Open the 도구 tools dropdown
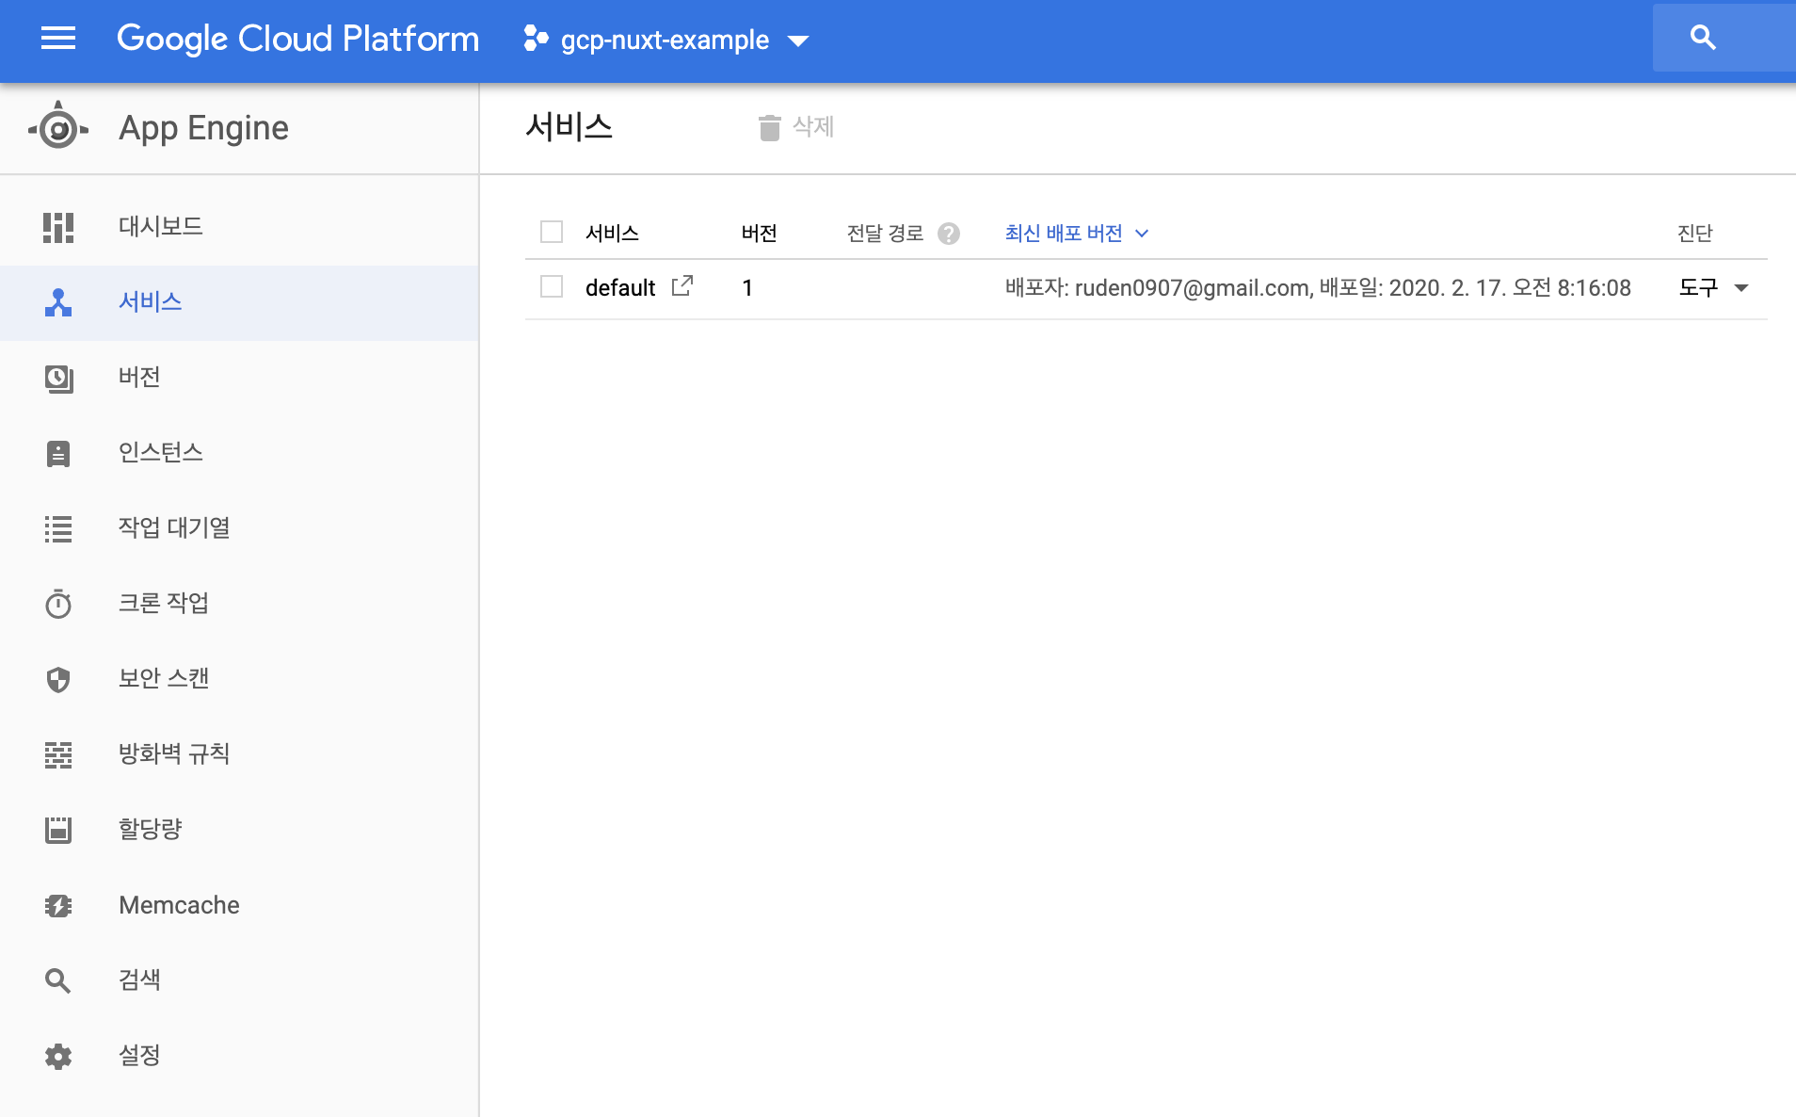Screen dimensions: 1796x1117 1713,287
